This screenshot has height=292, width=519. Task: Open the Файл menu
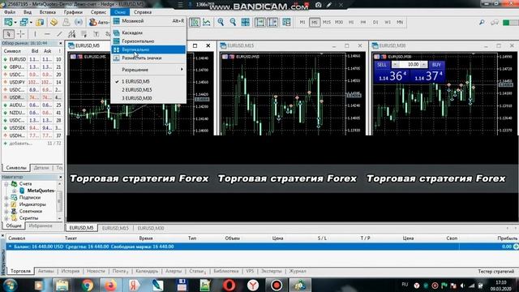point(10,12)
